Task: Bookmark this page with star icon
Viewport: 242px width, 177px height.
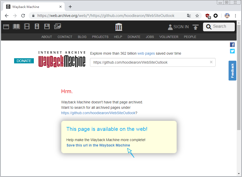Action: (x=197, y=16)
